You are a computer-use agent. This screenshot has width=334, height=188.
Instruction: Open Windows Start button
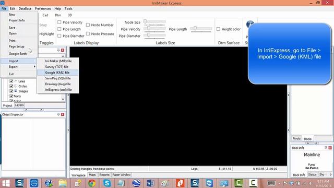tap(6, 183)
